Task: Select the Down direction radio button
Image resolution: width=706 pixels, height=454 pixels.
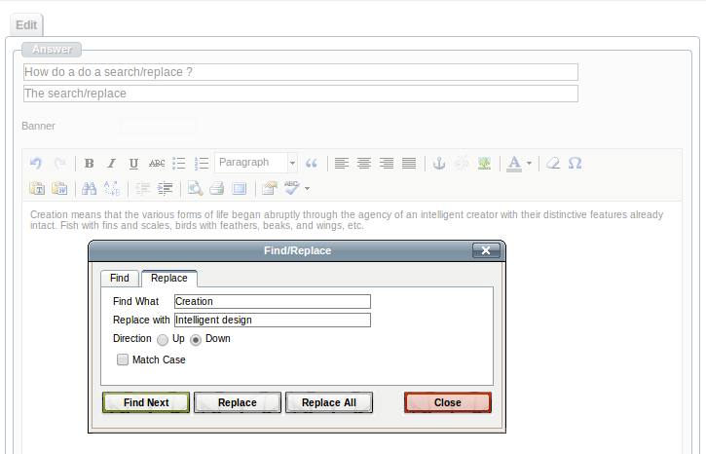Action: click(x=196, y=340)
